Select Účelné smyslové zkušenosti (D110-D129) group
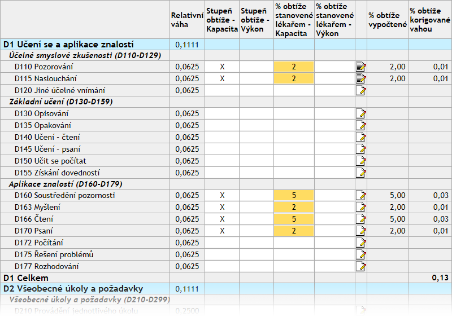 [85, 55]
